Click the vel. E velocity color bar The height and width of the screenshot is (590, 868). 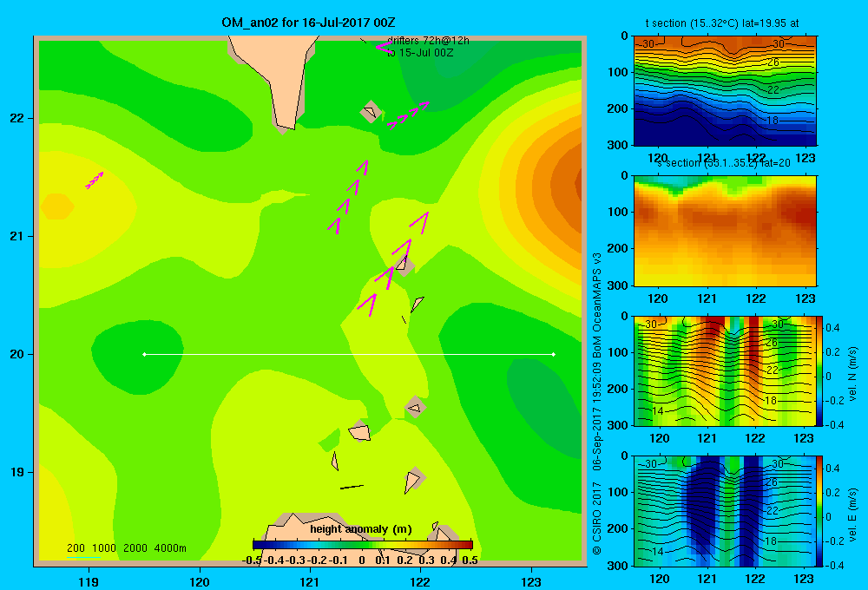819,511
